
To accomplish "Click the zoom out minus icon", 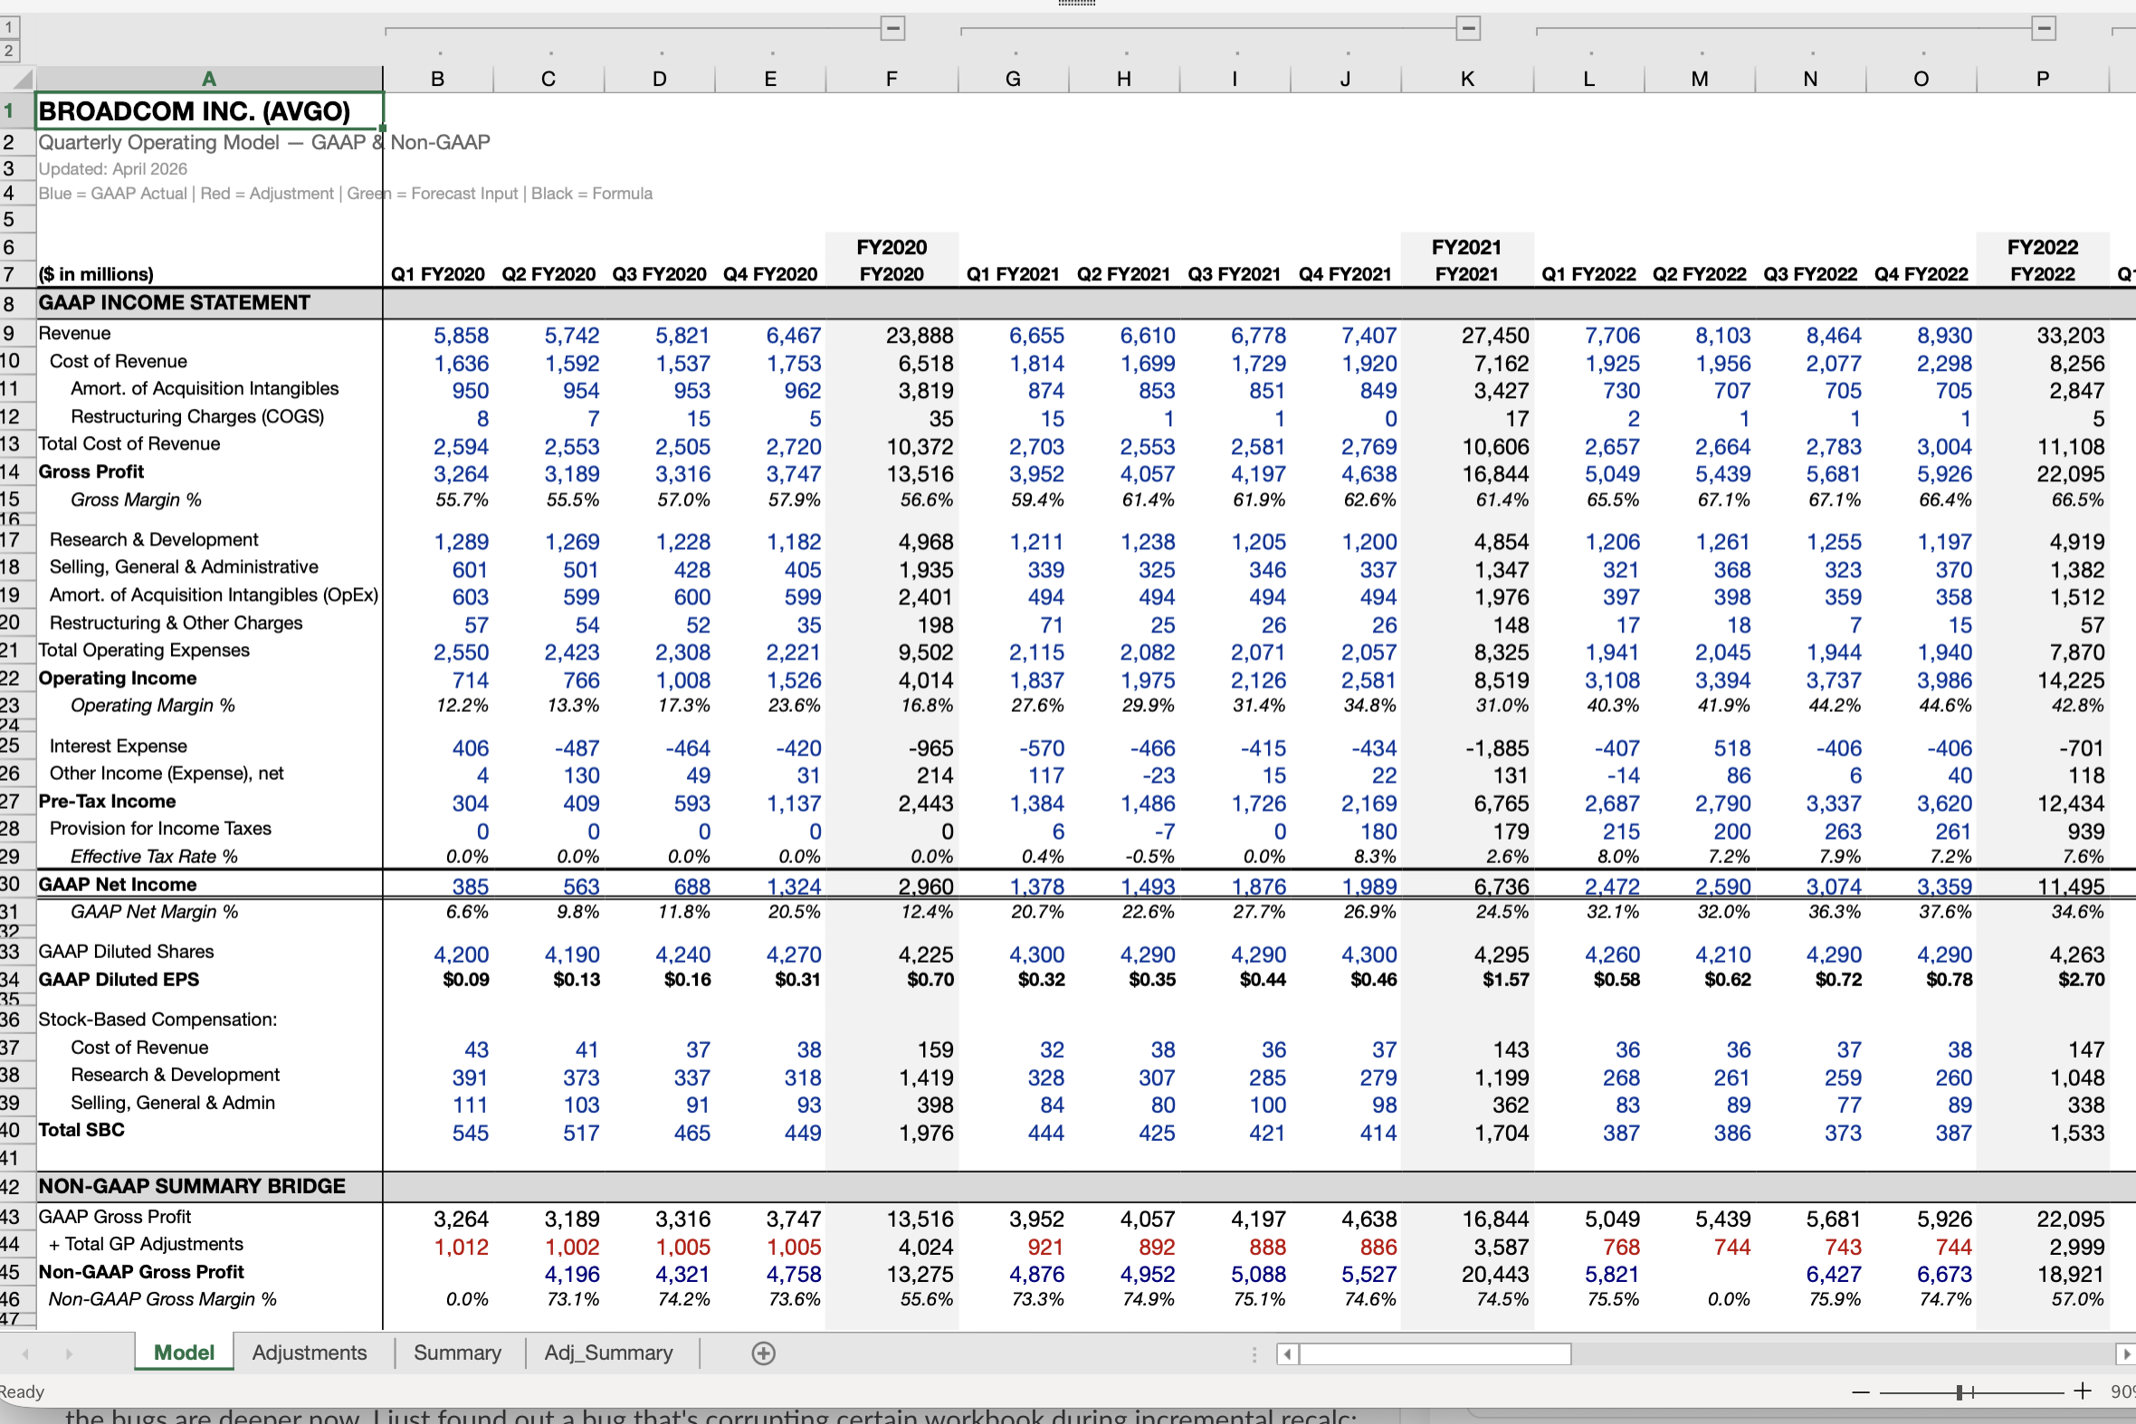I will pyautogui.click(x=1861, y=1391).
